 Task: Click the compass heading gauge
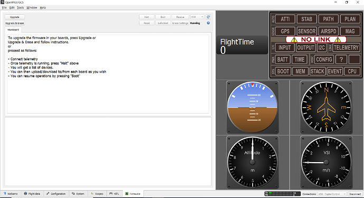pyautogui.click(x=326, y=107)
